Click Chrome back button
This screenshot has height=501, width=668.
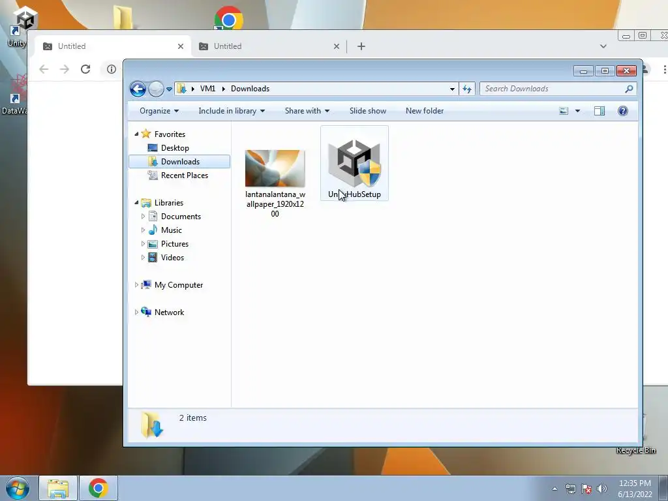[x=44, y=69]
